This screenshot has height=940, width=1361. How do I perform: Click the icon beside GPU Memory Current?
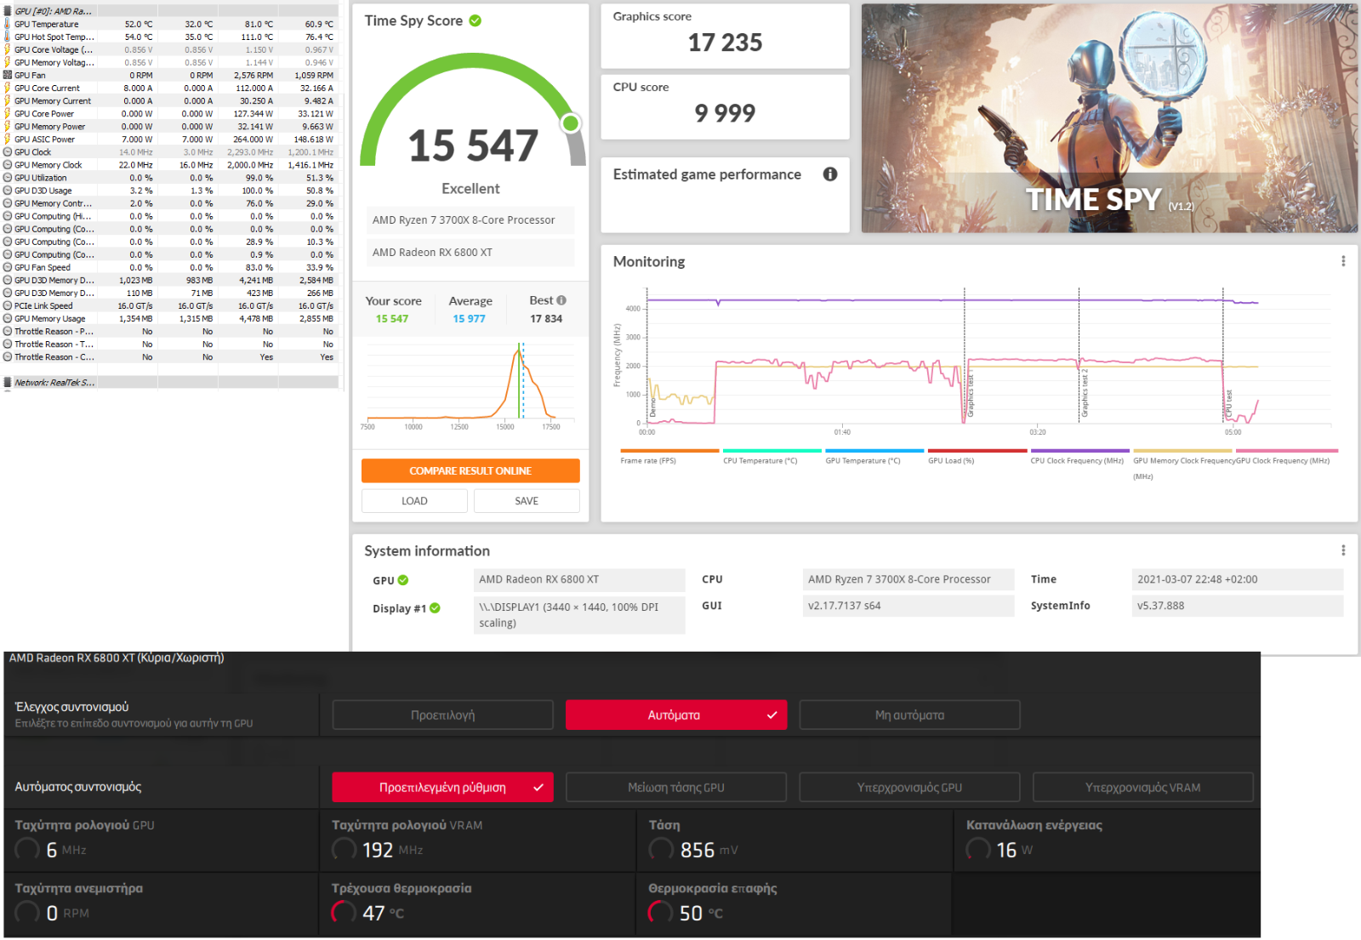[8, 100]
